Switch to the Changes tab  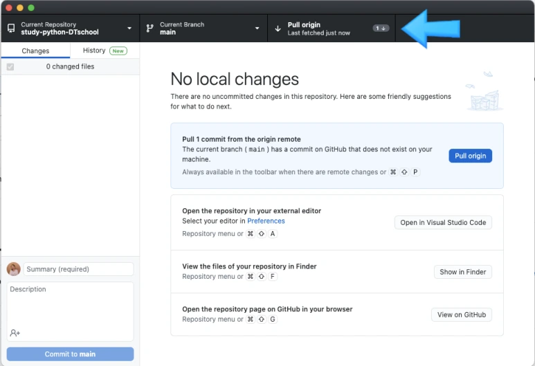pyautogui.click(x=35, y=51)
